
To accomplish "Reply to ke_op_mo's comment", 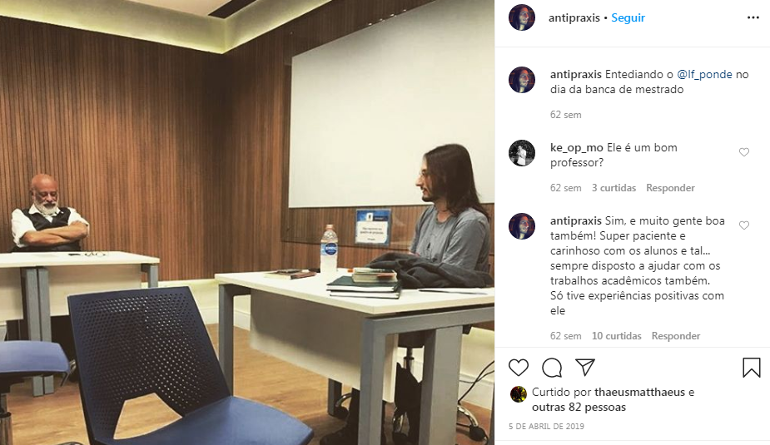I will point(670,188).
